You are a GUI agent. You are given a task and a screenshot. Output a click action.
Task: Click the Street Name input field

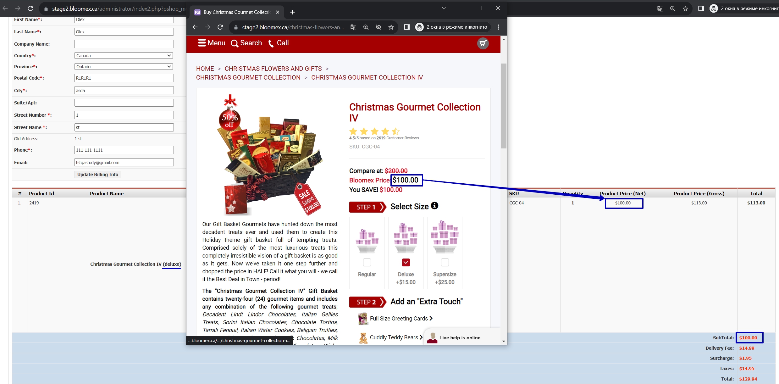point(124,127)
